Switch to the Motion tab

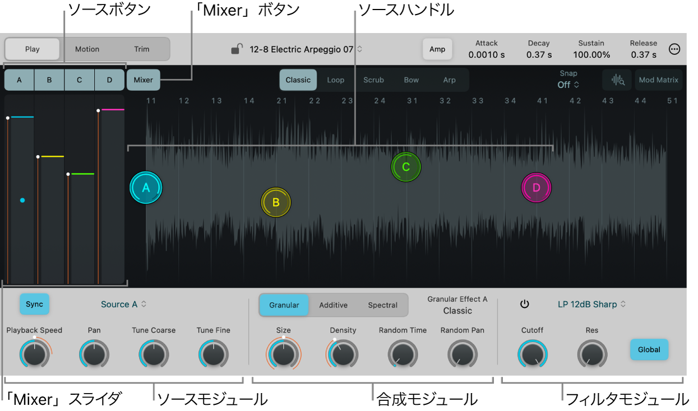(x=87, y=49)
